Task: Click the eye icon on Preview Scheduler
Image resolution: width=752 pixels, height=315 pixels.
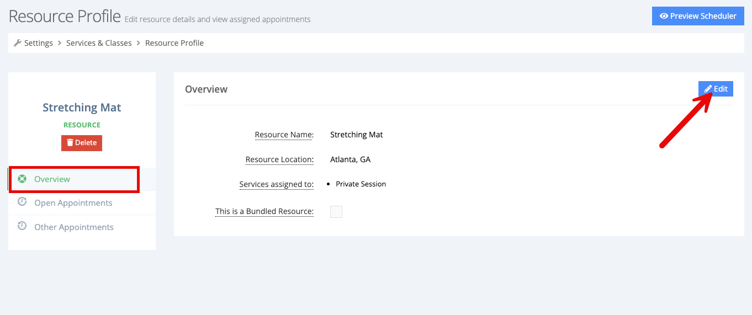Action: click(664, 16)
